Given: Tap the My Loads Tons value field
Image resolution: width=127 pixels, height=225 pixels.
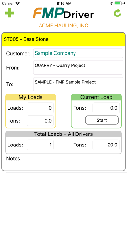Looking at the screenshot, I should tap(40, 121).
